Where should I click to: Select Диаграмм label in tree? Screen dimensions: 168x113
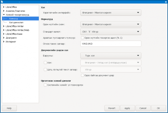coord(11,38)
